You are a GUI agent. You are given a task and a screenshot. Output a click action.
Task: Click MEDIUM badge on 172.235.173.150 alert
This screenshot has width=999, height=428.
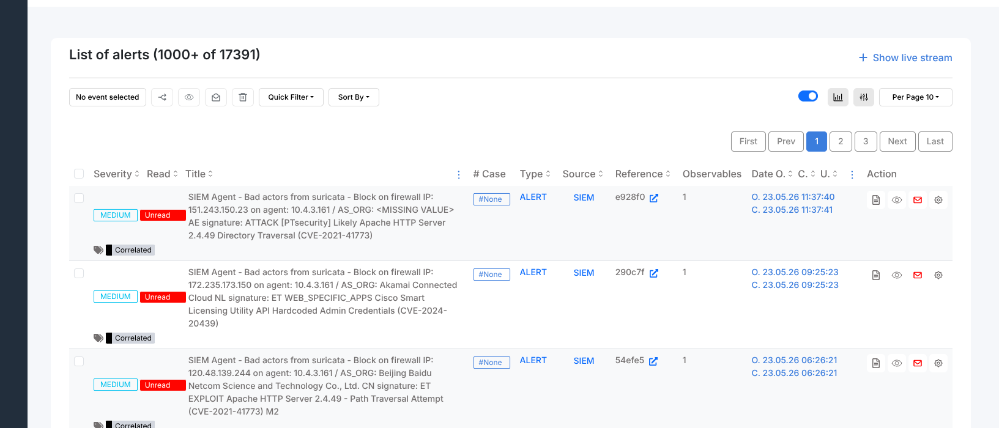tap(116, 297)
